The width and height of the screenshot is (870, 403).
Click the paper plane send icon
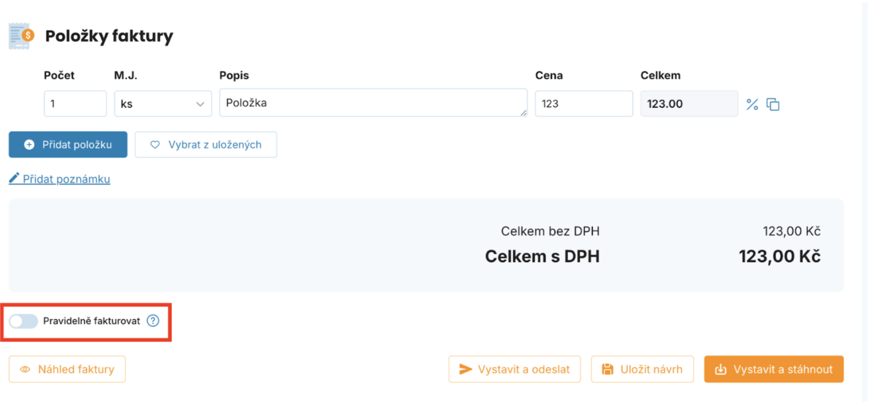coord(465,369)
